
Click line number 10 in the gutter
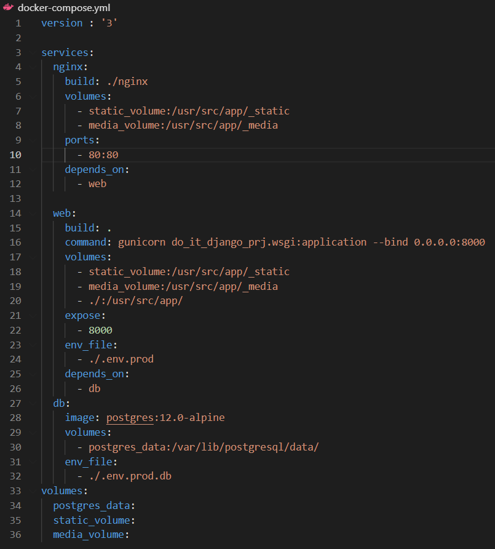point(15,154)
